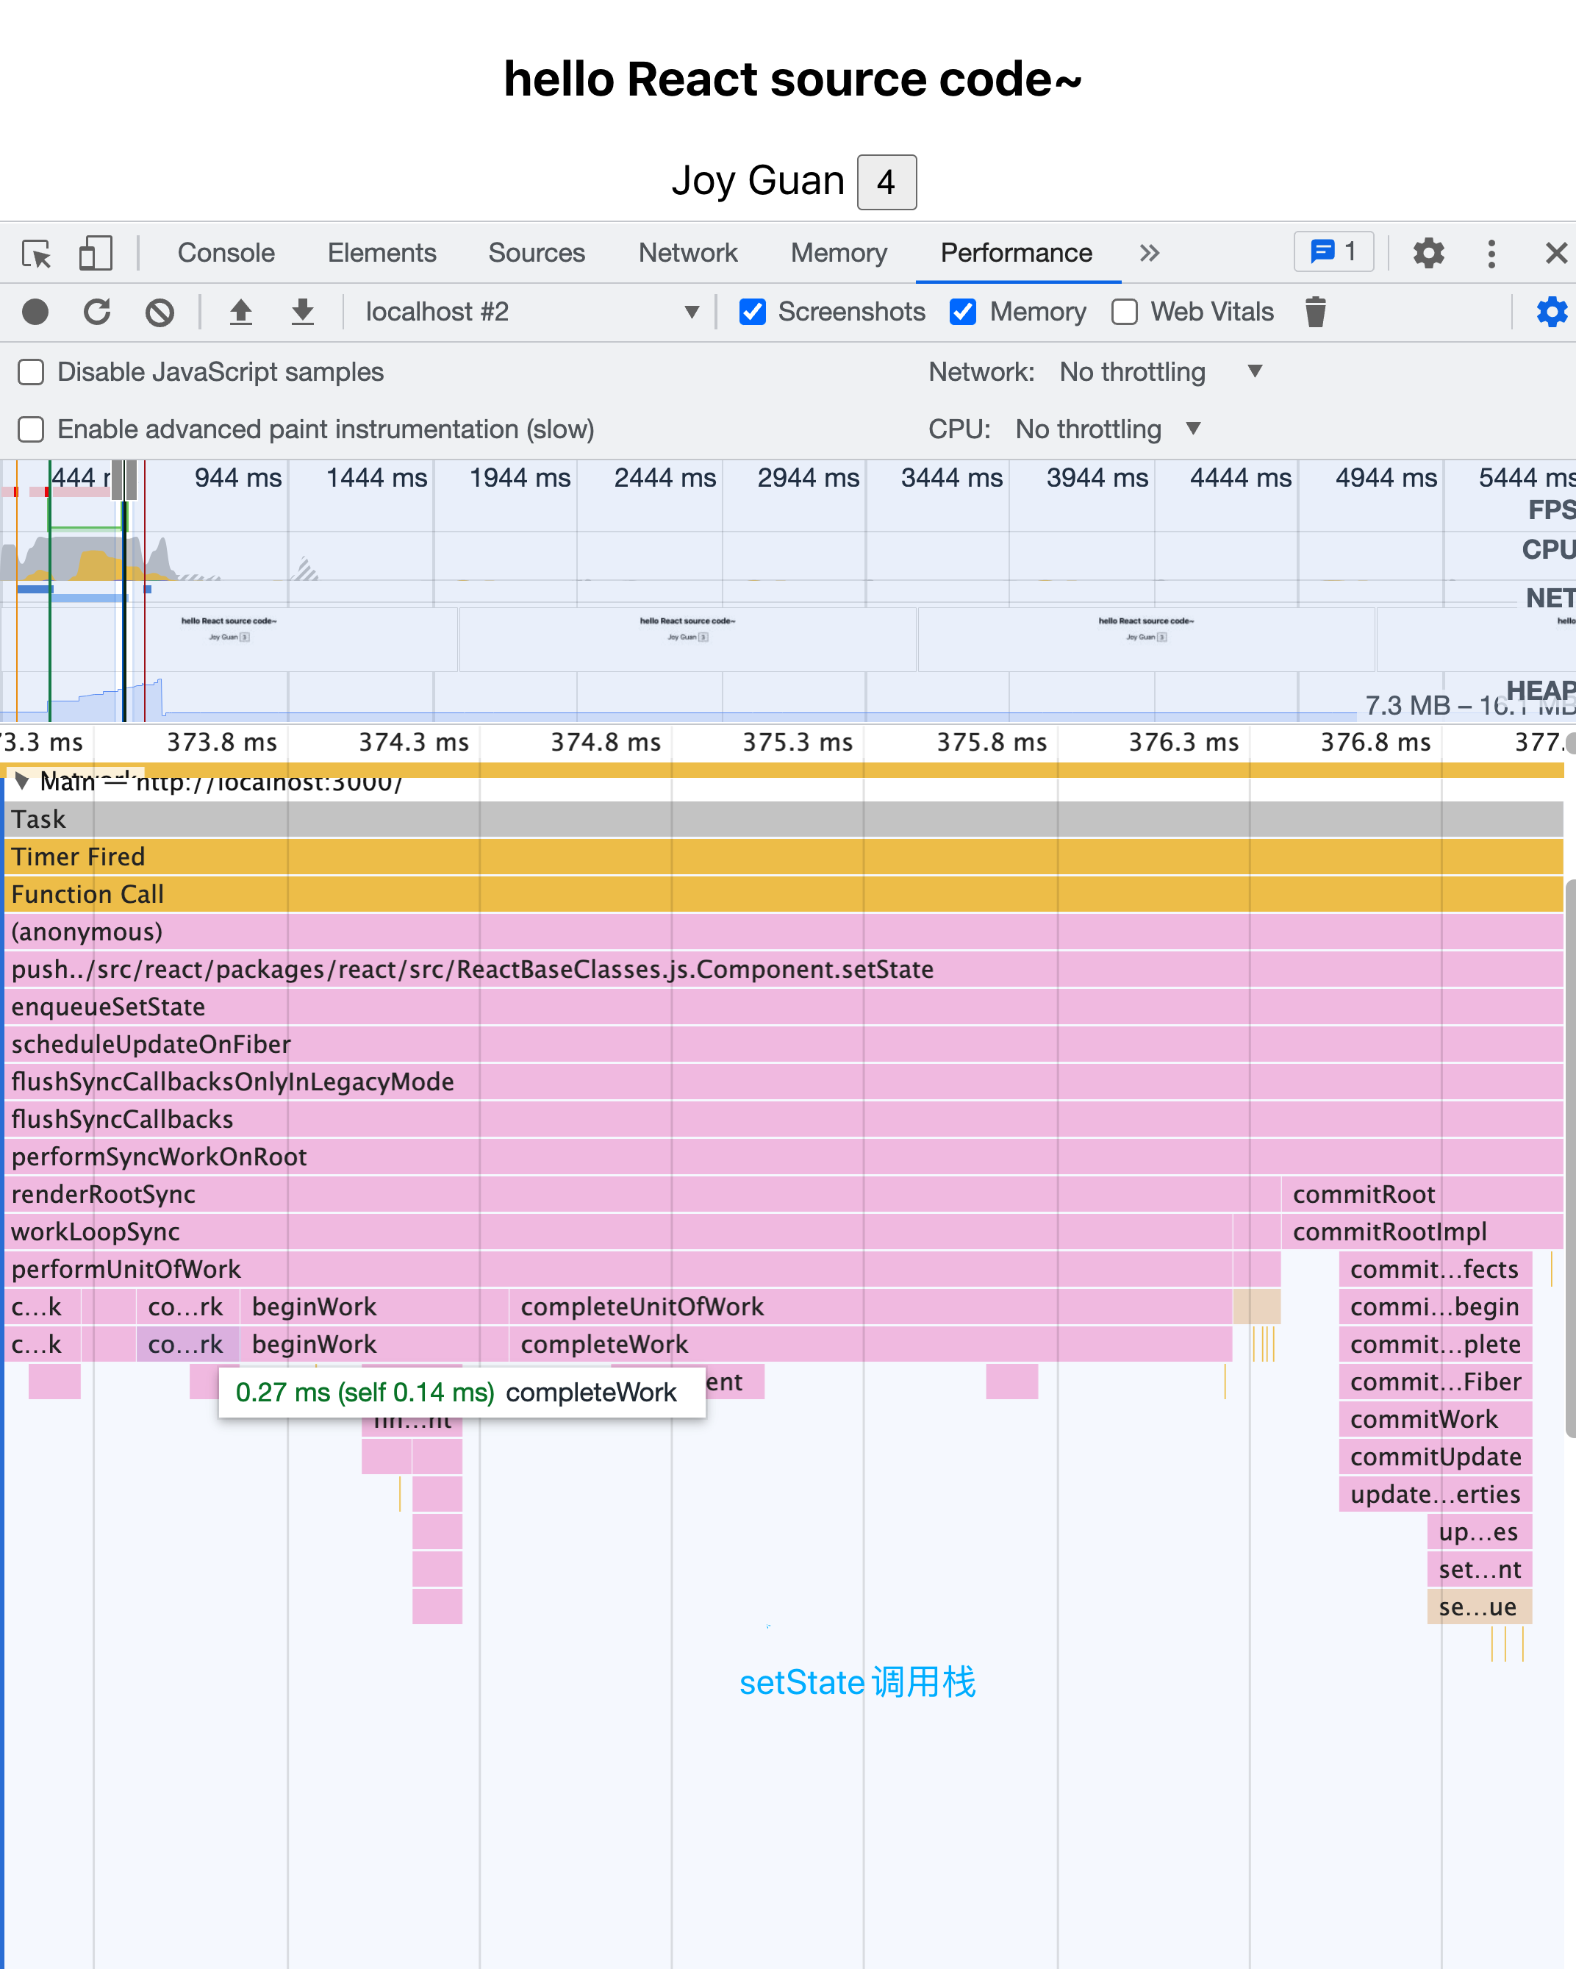Select the commitRootImpl bar
Screen dimensions: 1576x1969
click(x=1422, y=1231)
